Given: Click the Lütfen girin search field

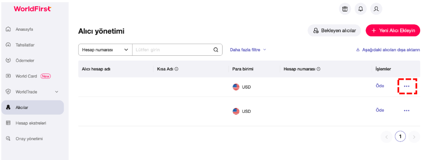Looking at the screenshot, I should point(173,50).
